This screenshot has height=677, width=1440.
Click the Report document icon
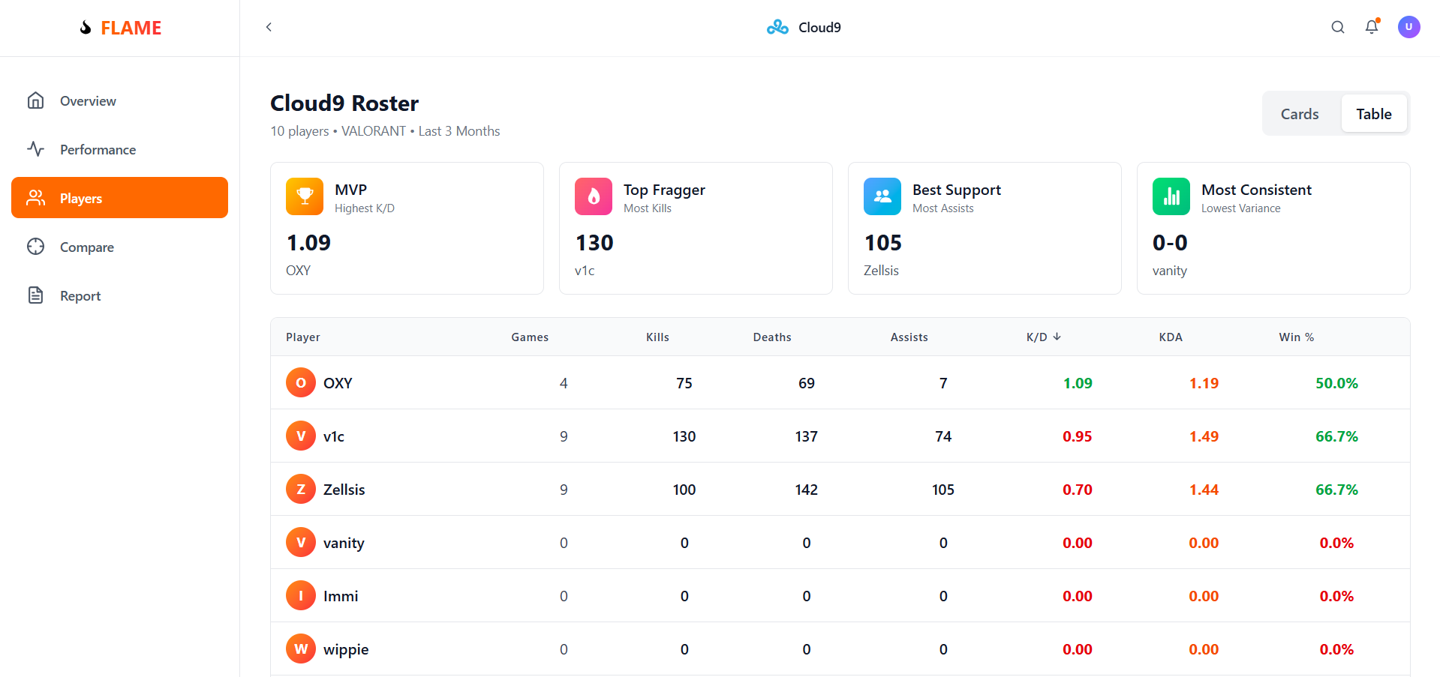(x=35, y=295)
